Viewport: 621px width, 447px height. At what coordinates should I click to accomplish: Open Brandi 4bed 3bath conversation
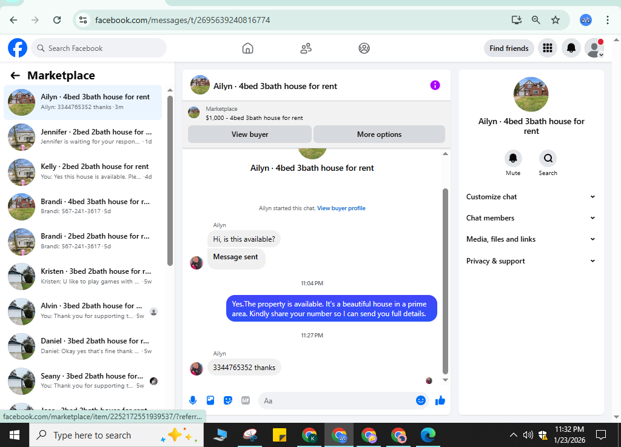(x=82, y=207)
